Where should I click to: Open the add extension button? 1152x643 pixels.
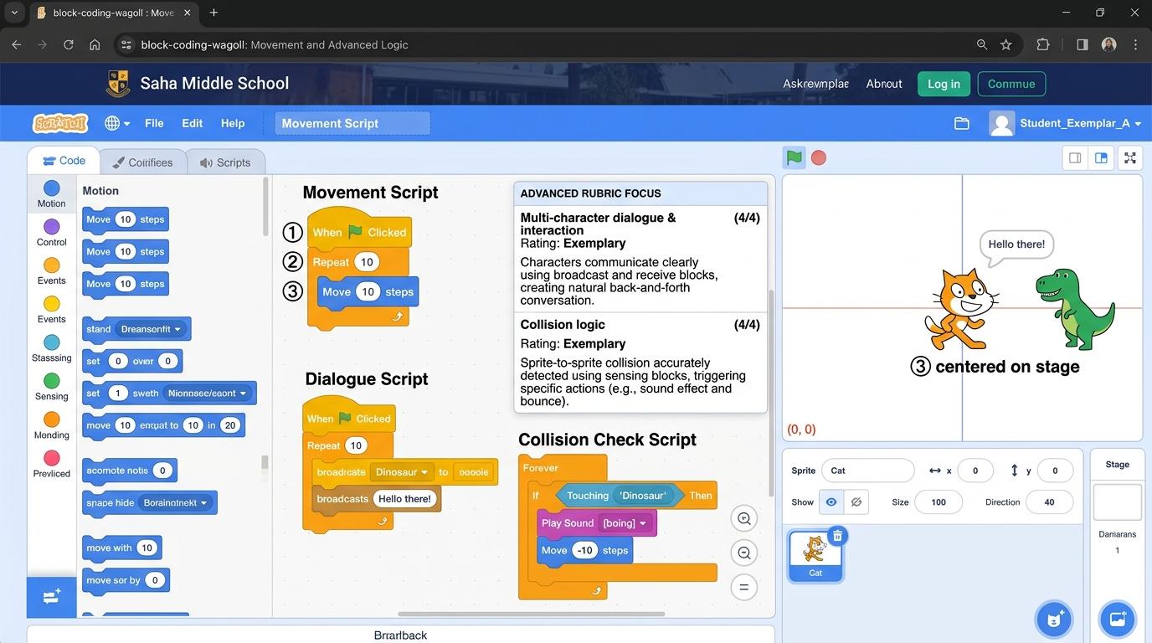pyautogui.click(x=51, y=596)
